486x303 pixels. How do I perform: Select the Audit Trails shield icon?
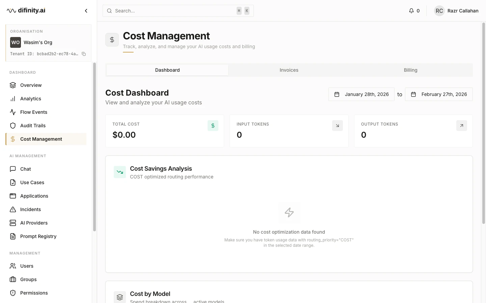[13, 126]
